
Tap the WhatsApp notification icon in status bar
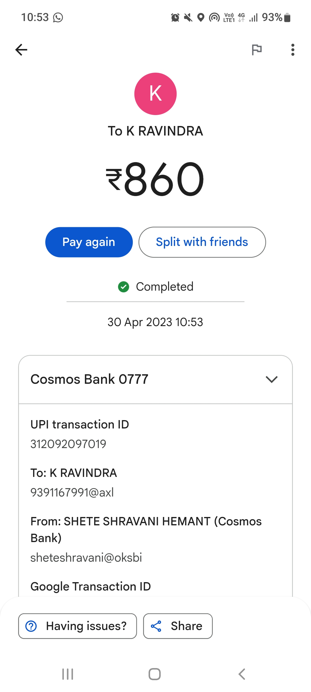tap(58, 18)
